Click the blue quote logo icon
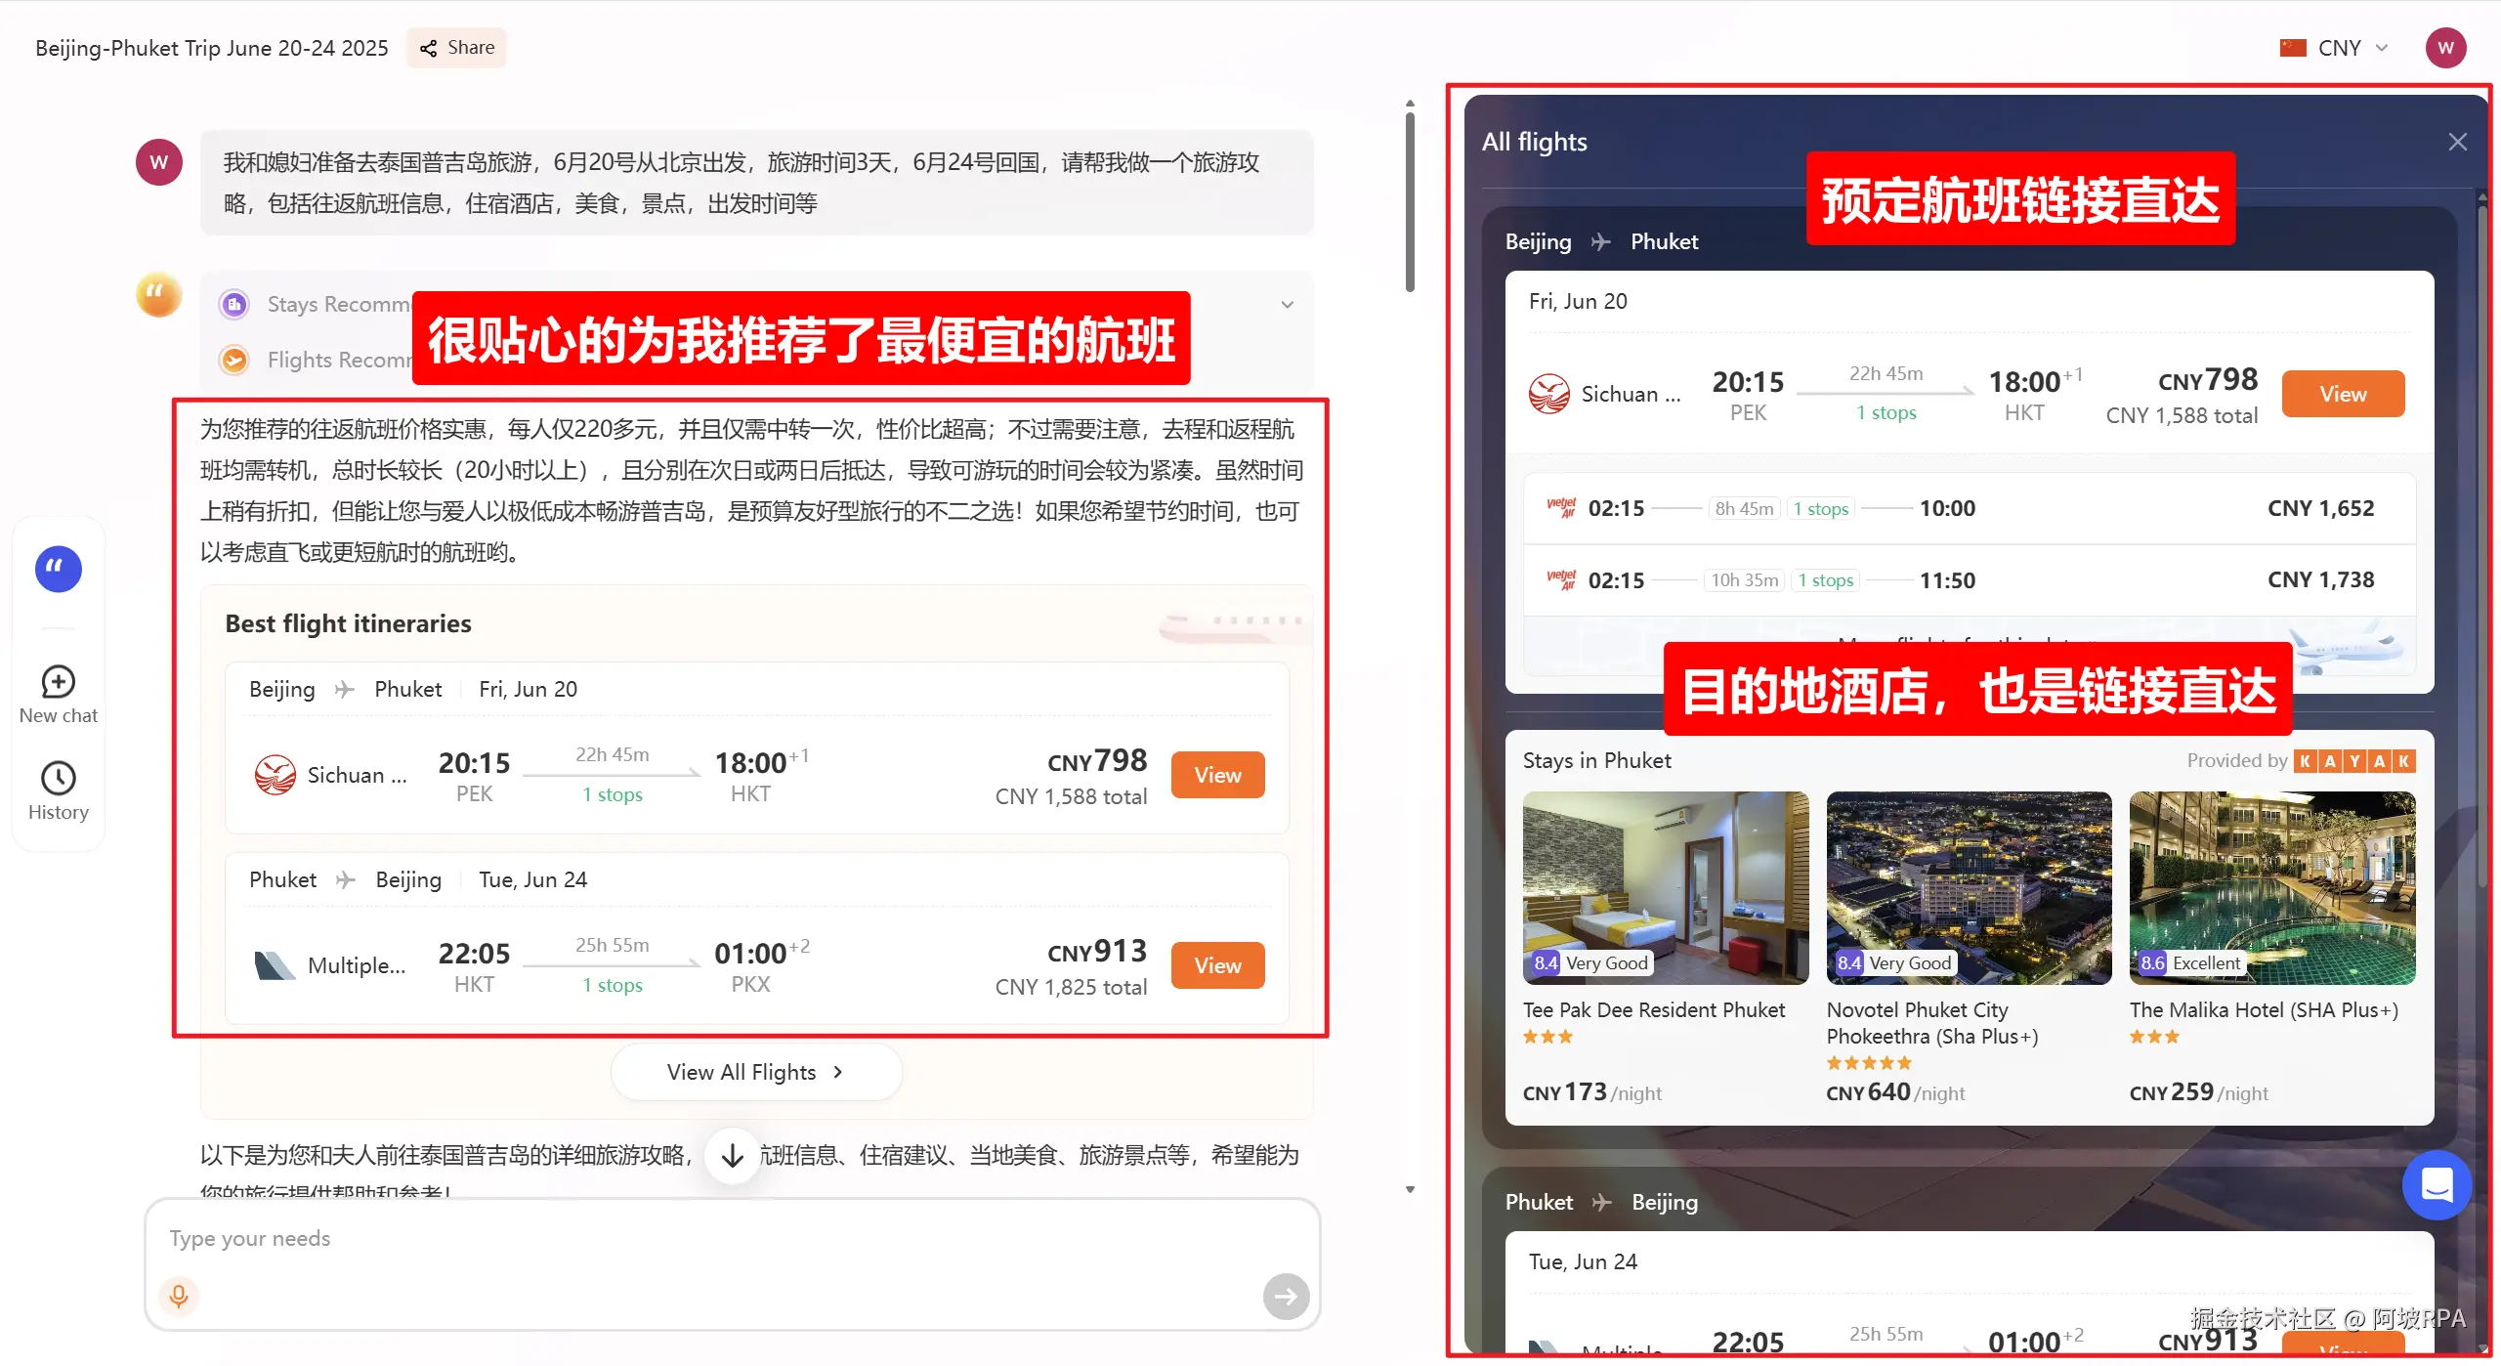 tap(59, 569)
